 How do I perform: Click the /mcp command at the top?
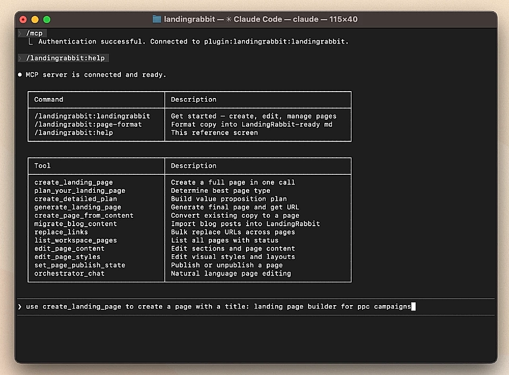pos(34,33)
